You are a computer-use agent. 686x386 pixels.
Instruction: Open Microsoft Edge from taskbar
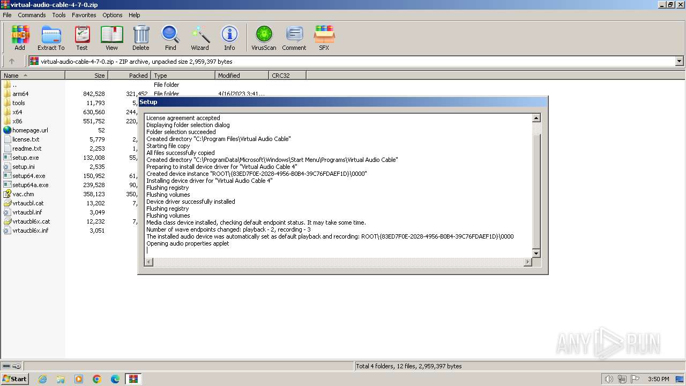tap(115, 379)
